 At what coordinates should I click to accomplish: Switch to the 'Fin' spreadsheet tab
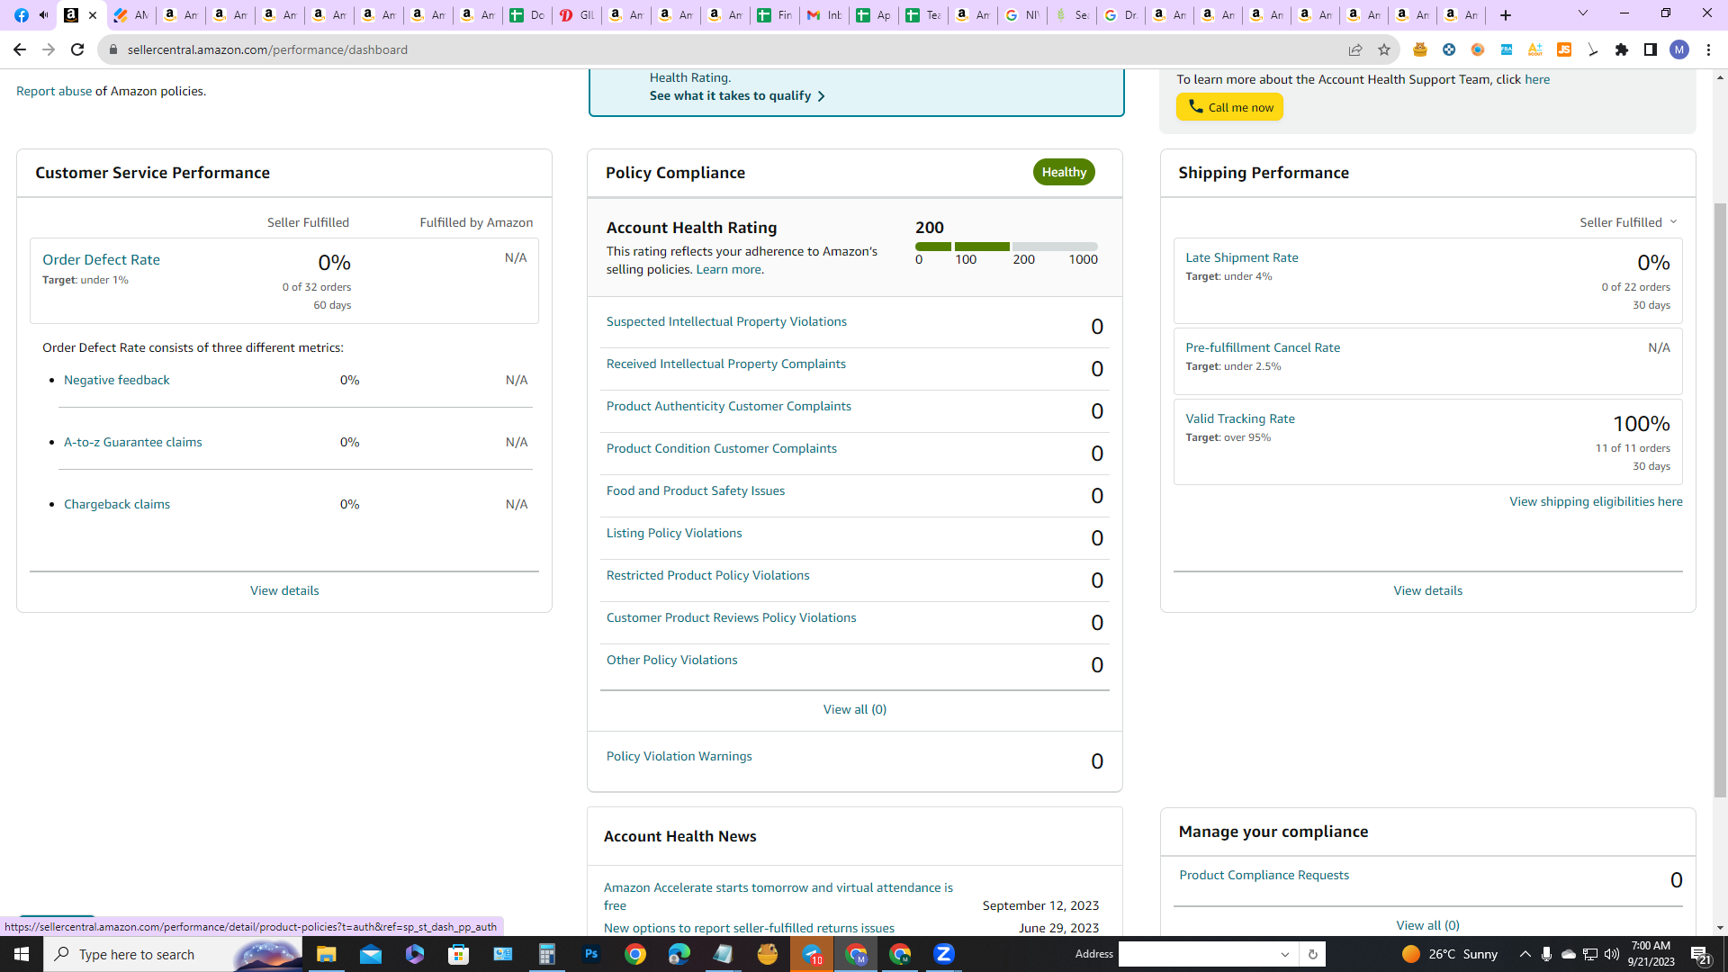774,14
